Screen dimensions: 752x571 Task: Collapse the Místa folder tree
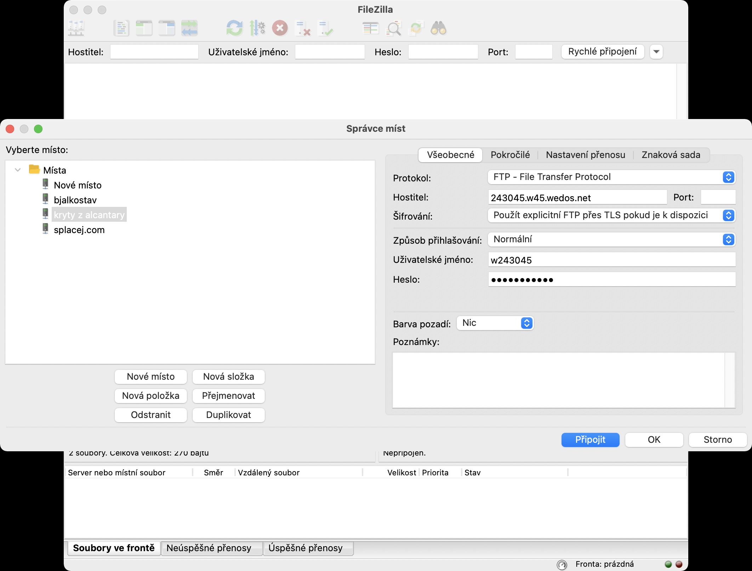(x=18, y=170)
